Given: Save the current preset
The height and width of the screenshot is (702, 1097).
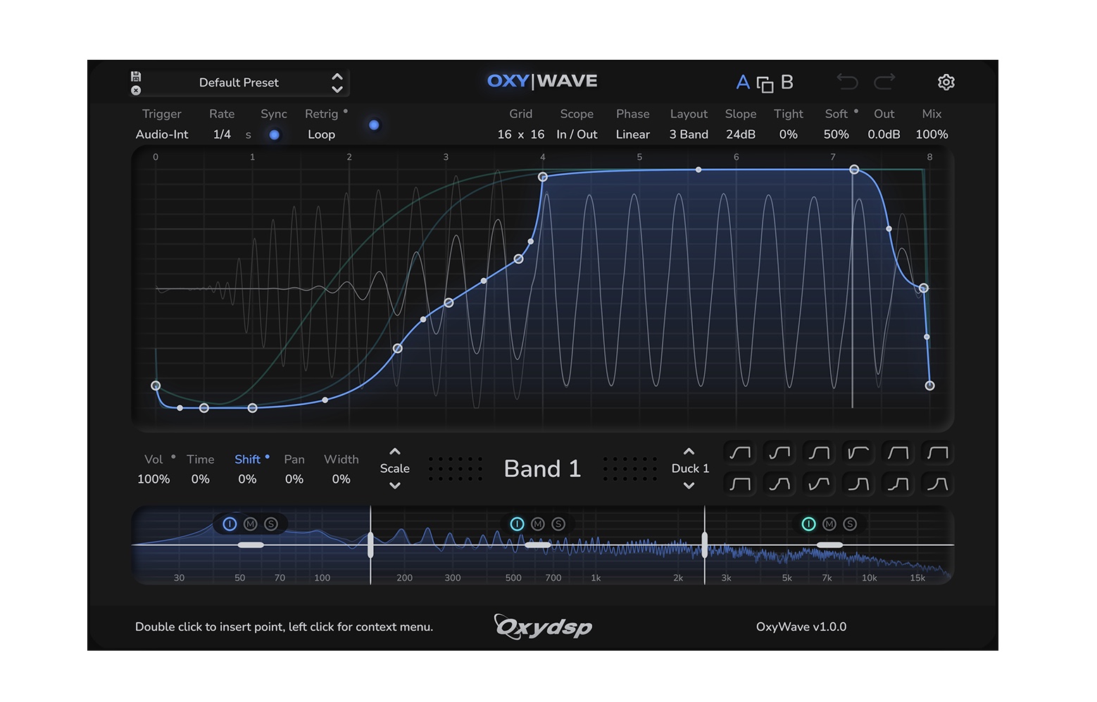Looking at the screenshot, I should [x=137, y=75].
